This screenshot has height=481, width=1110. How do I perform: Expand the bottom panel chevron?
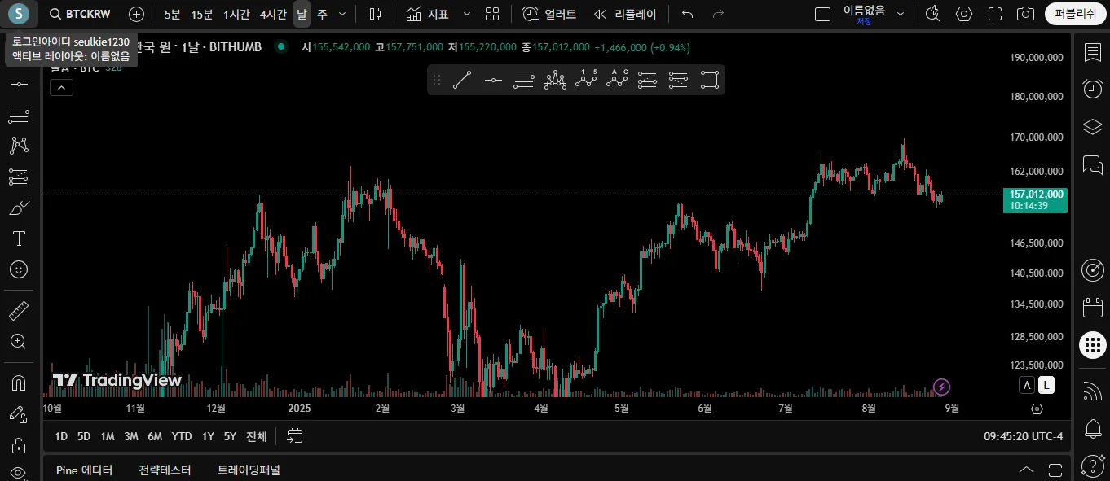pyautogui.click(x=1026, y=470)
